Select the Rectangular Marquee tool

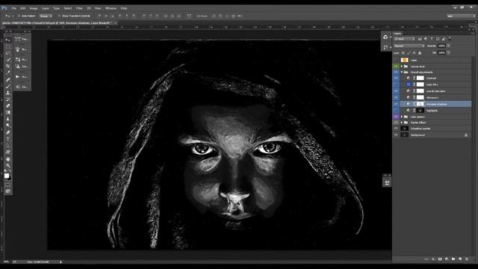pos(8,46)
